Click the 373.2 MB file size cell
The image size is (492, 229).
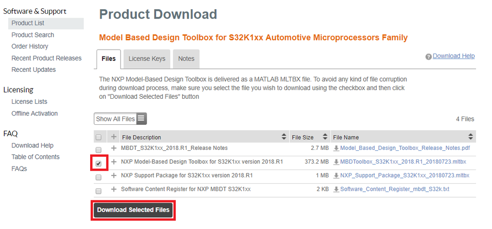(317, 162)
